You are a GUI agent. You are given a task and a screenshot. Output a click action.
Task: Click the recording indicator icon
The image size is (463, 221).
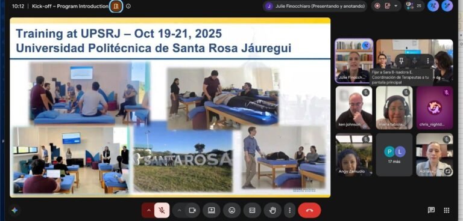[377, 6]
